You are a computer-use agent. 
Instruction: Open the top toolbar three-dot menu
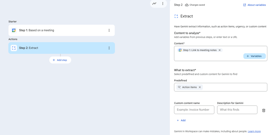(x=163, y=4)
